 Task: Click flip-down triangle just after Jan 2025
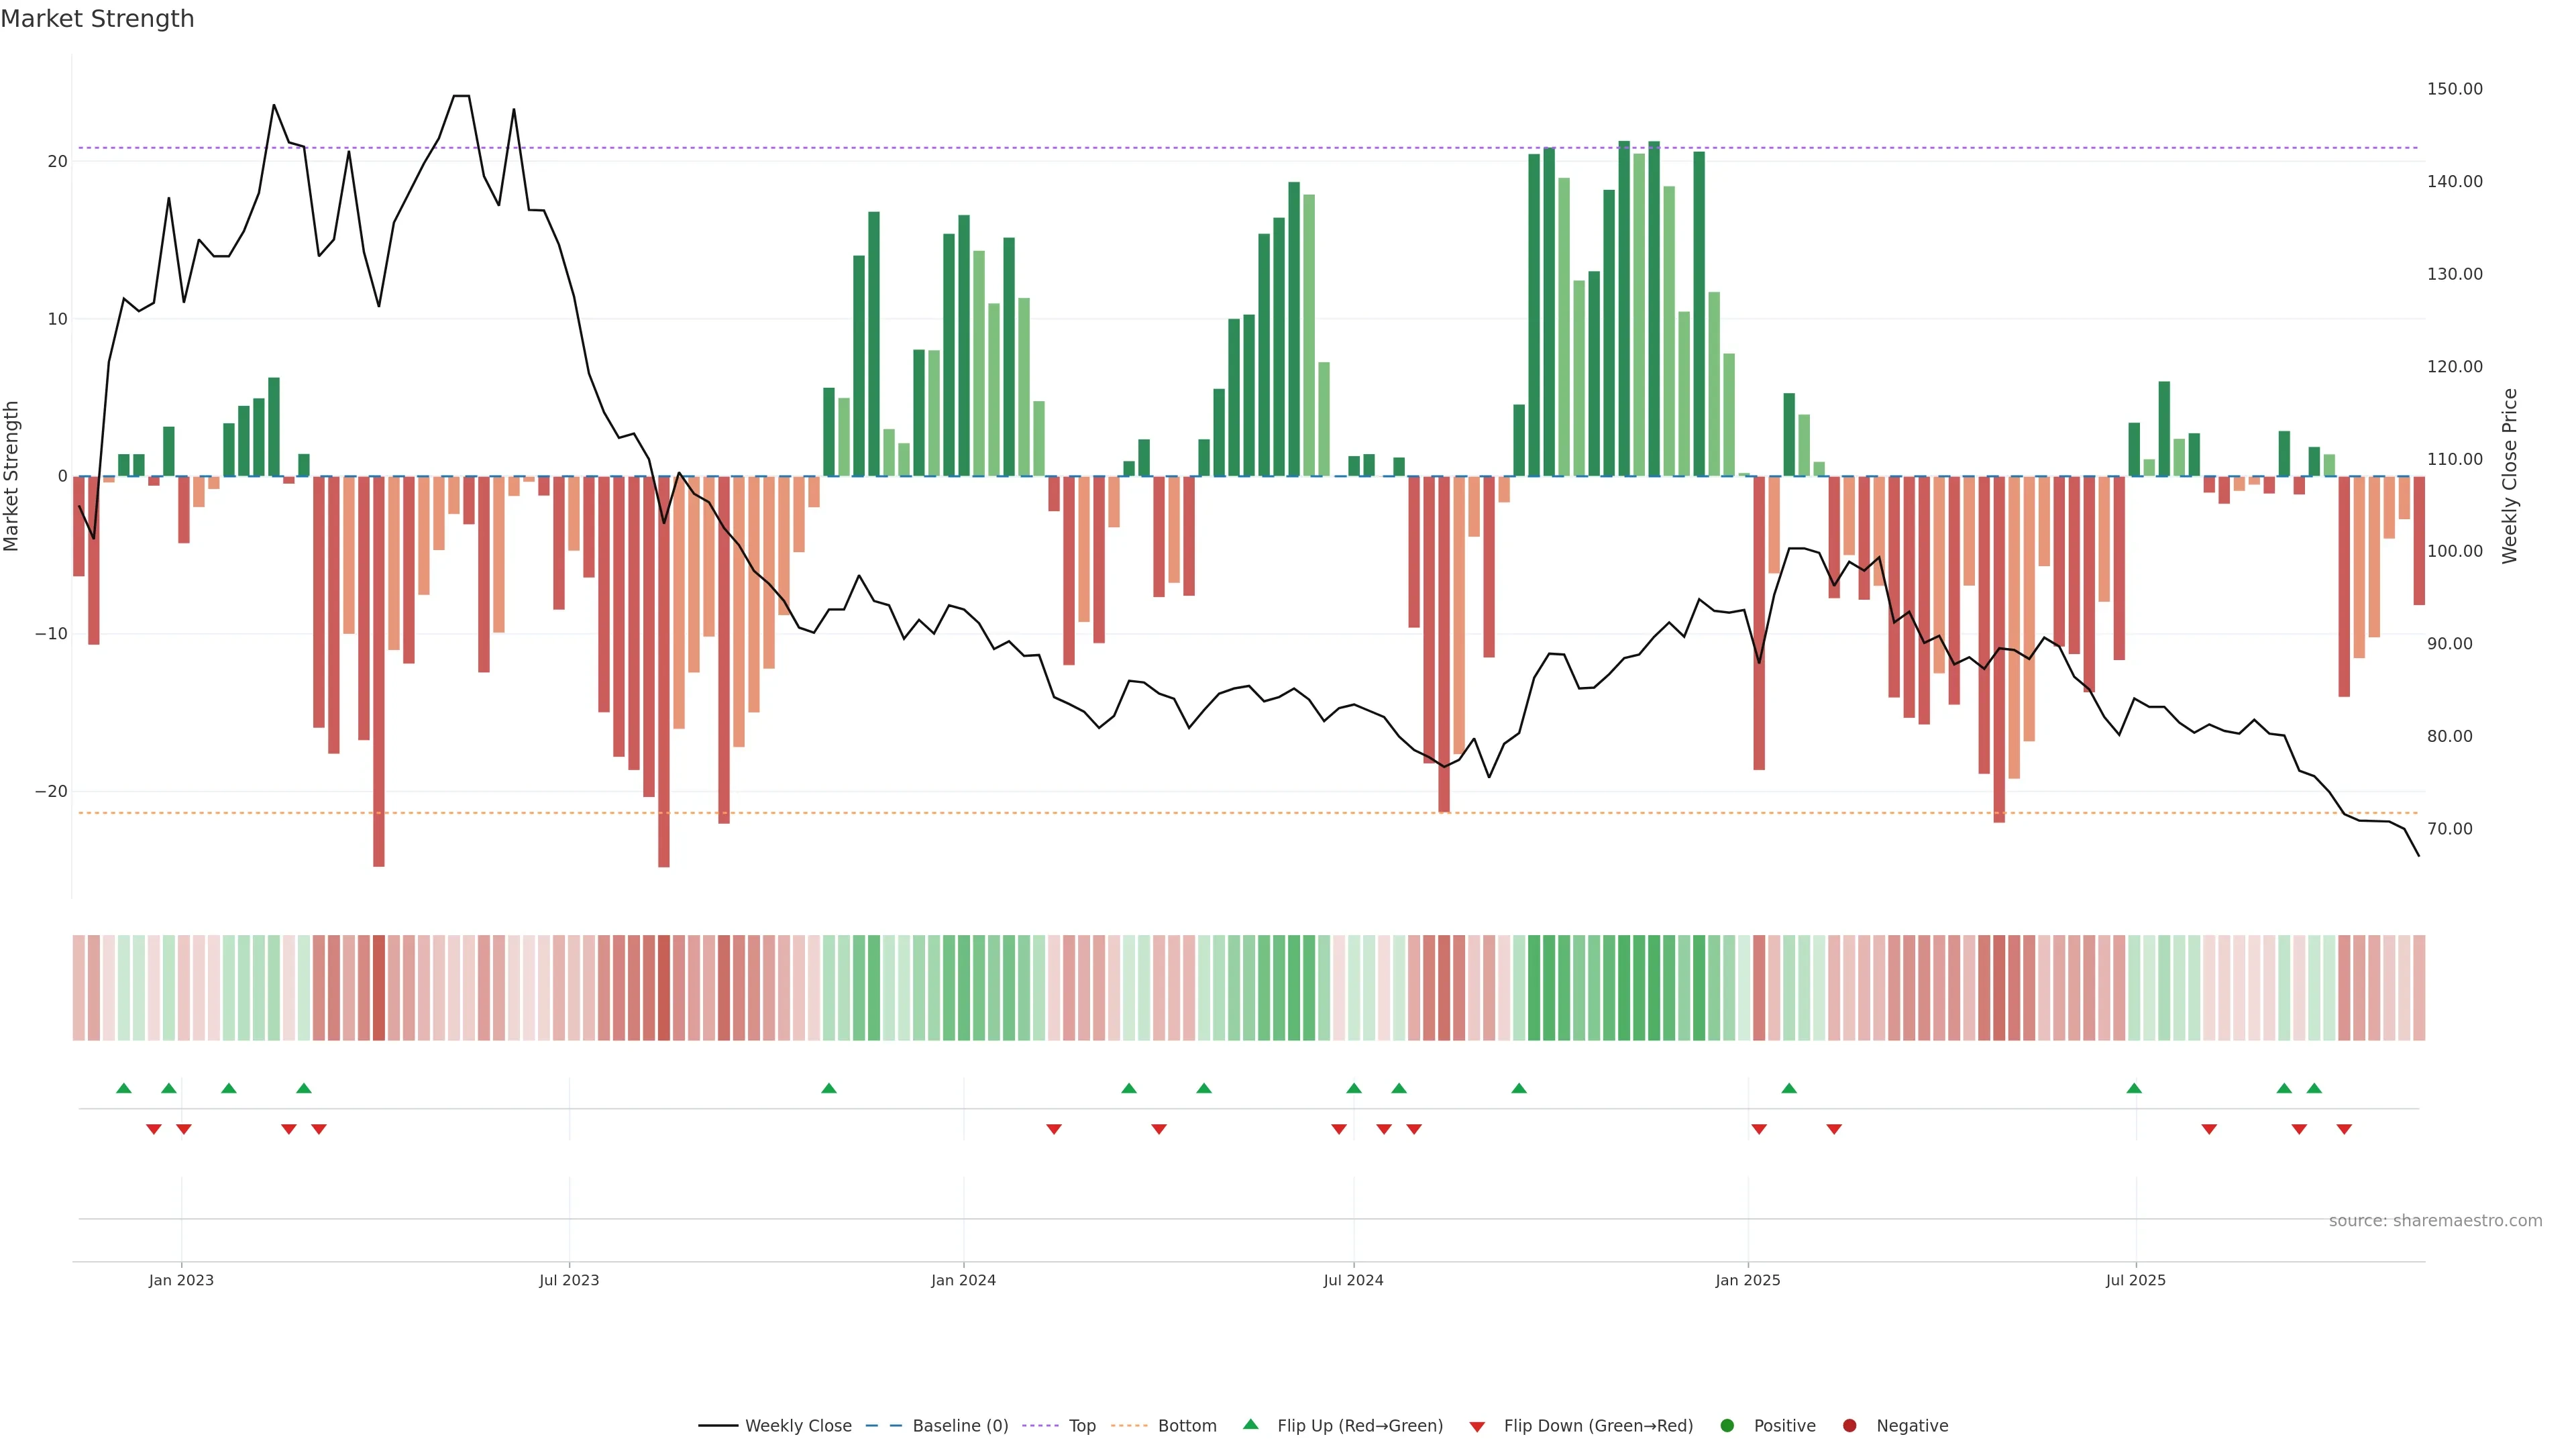coord(1759,1129)
